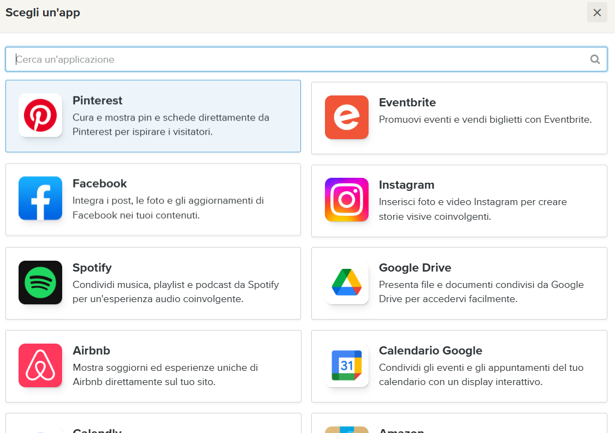This screenshot has height=433, width=615.
Task: Click the Airbnb description about stays and experiences
Action: 165,375
